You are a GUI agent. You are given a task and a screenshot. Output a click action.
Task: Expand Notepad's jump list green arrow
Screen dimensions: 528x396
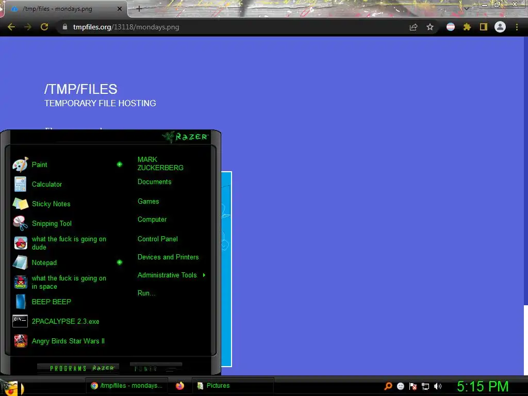(120, 262)
